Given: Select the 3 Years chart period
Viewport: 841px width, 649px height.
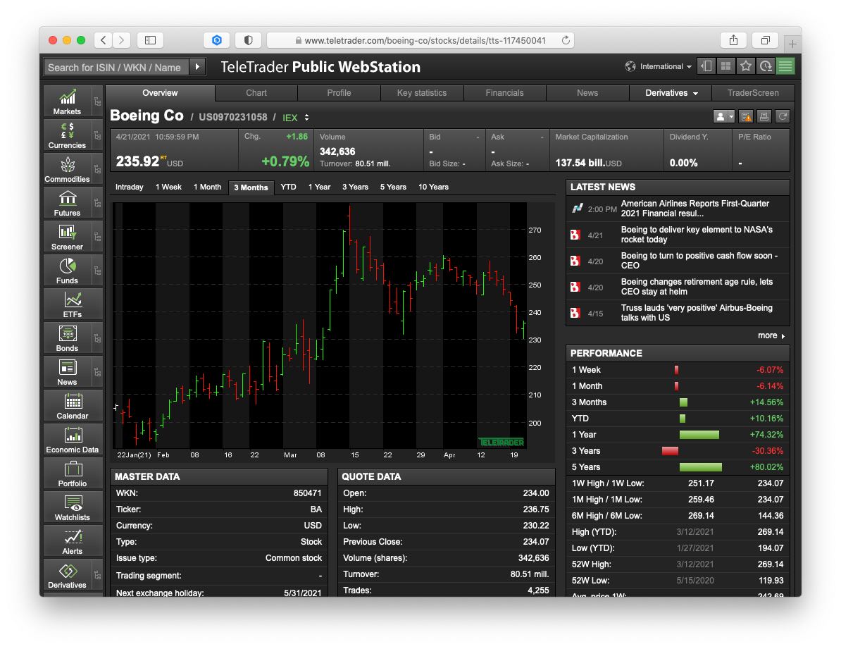Looking at the screenshot, I should 355,187.
